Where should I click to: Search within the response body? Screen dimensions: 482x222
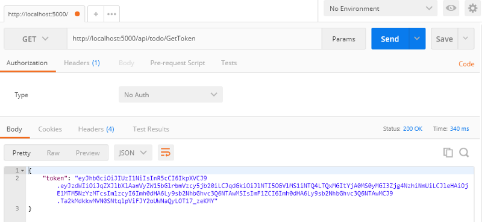point(464,153)
